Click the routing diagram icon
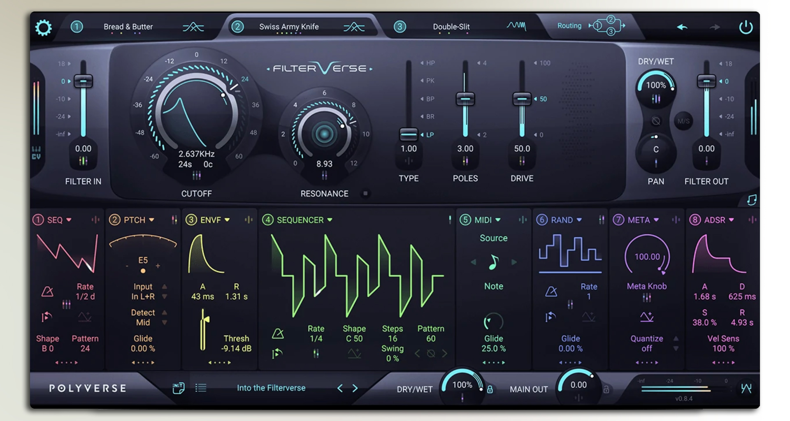Image resolution: width=790 pixels, height=421 pixels. click(607, 25)
